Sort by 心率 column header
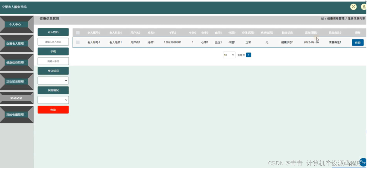This screenshot has height=169, width=367. click(205, 33)
